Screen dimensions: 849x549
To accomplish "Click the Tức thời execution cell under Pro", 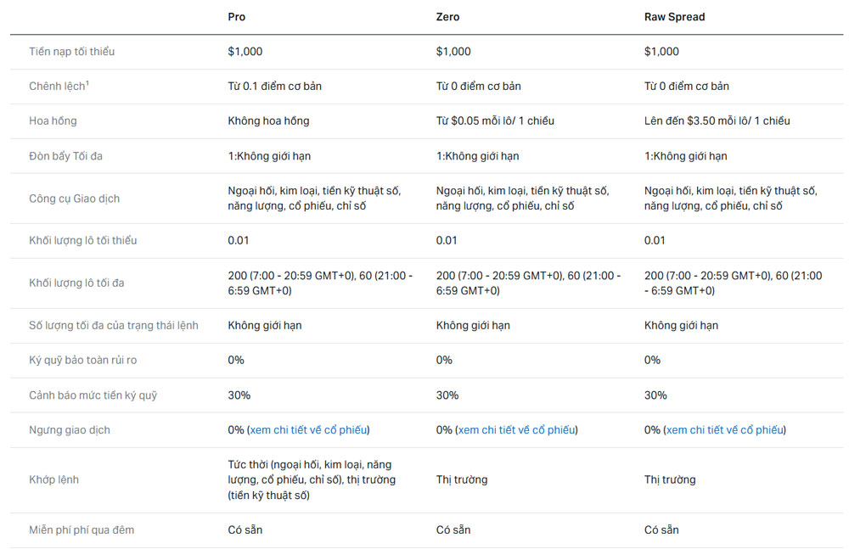I will point(311,480).
